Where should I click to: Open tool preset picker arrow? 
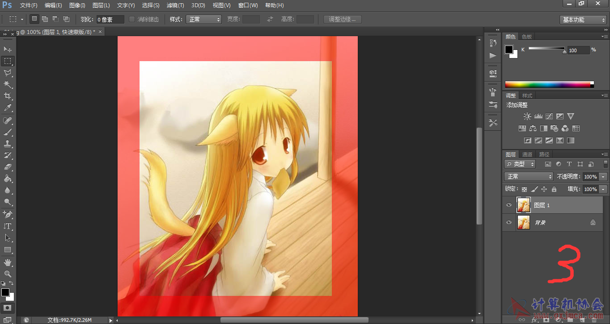pyautogui.click(x=22, y=19)
